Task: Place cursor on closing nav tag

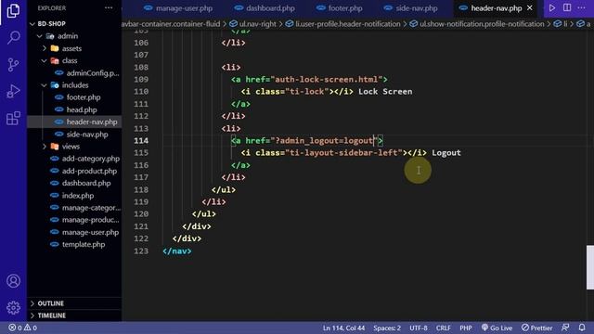Action: click(x=177, y=250)
